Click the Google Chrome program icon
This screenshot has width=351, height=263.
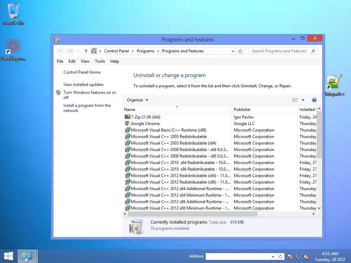click(128, 123)
